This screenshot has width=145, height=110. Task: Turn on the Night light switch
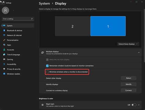pos(134,105)
